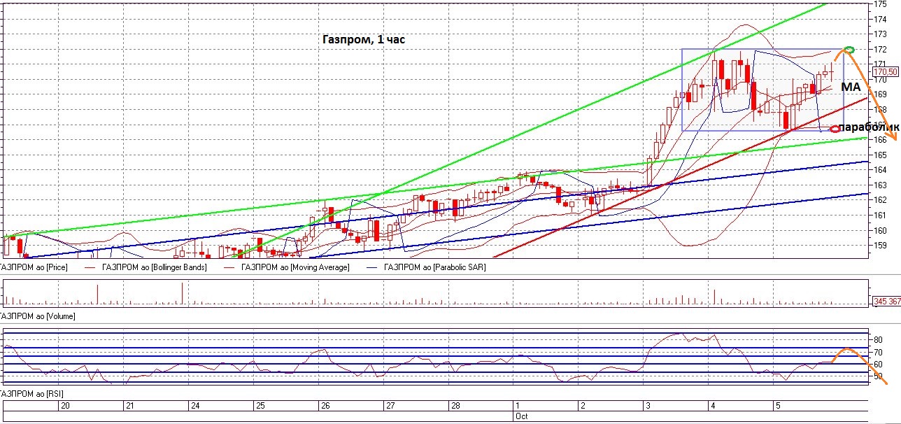
Task: Click the 169 price axis value
Action: pyautogui.click(x=880, y=94)
